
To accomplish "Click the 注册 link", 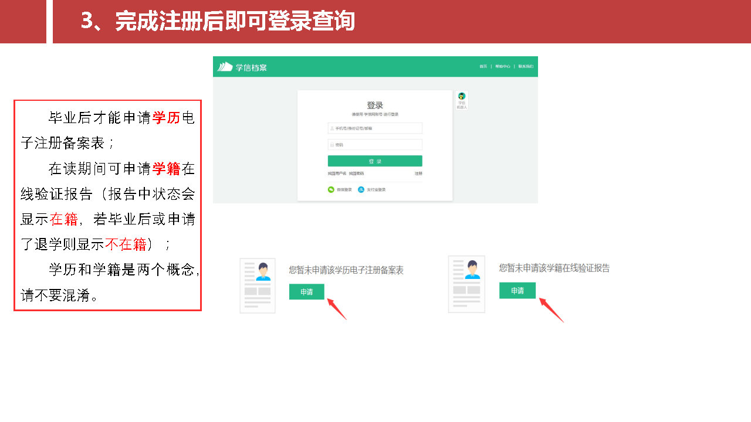I will click(418, 173).
